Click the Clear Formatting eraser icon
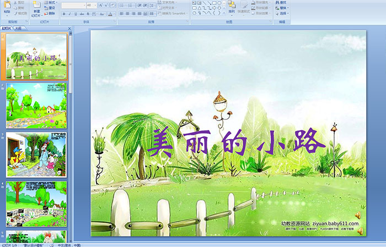This screenshot has height=247, width=386. (112, 5)
